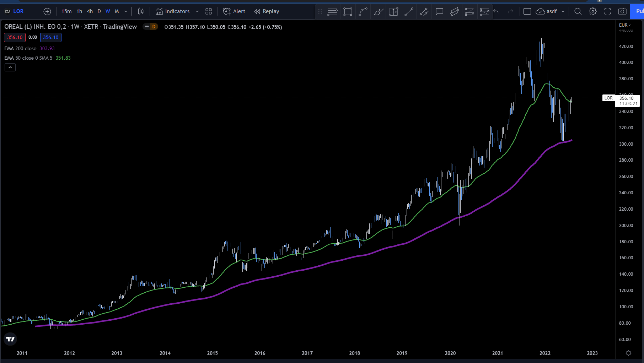644x363 pixels.
Task: Enter fullscreen mode
Action: pyautogui.click(x=607, y=11)
